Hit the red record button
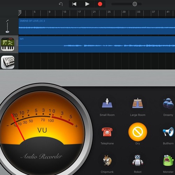 (100, 4)
